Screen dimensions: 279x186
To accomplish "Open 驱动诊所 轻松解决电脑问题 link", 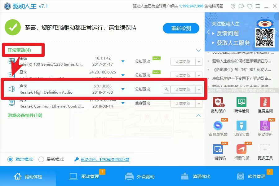I will [x=105, y=159].
